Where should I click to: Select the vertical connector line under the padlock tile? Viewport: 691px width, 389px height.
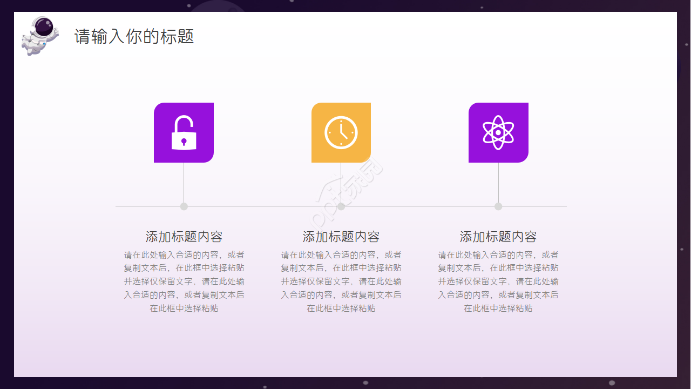pos(184,183)
